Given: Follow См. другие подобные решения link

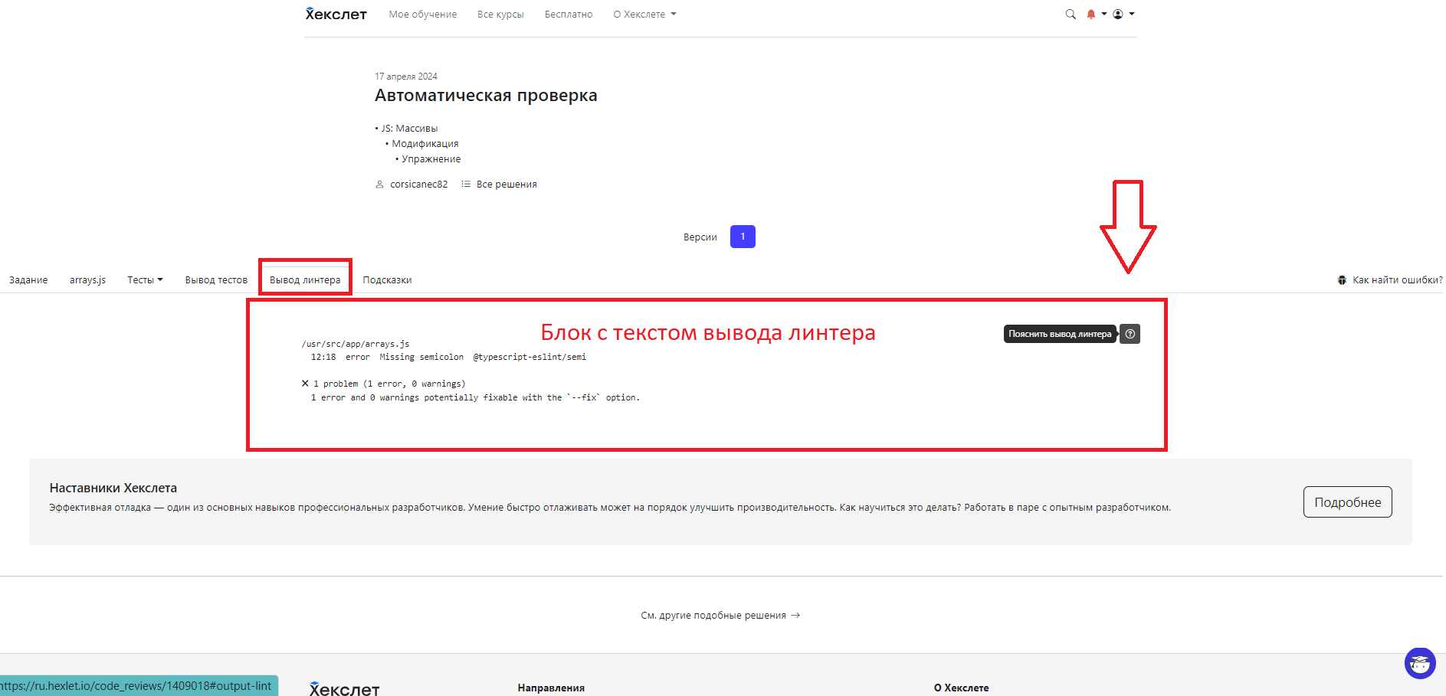Looking at the screenshot, I should click(720, 616).
